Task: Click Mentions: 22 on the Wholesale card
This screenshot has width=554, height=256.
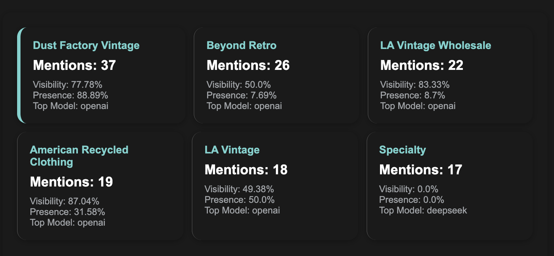Action: tap(422, 65)
